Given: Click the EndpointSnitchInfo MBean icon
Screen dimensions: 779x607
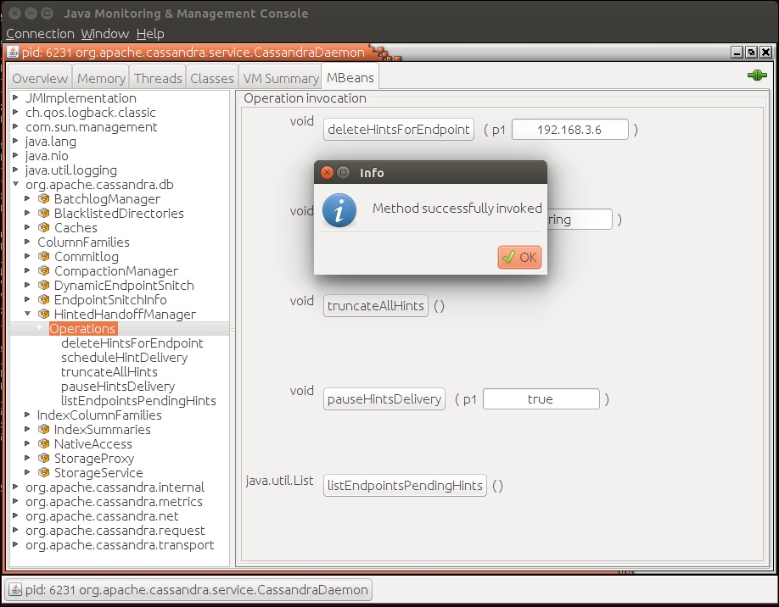Looking at the screenshot, I should pos(44,299).
